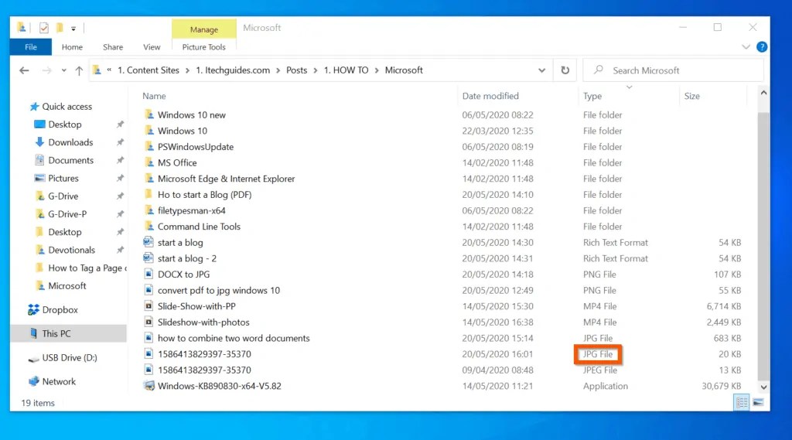
Task: Select the Microsoft folder in sidebar
Action: 67,286
